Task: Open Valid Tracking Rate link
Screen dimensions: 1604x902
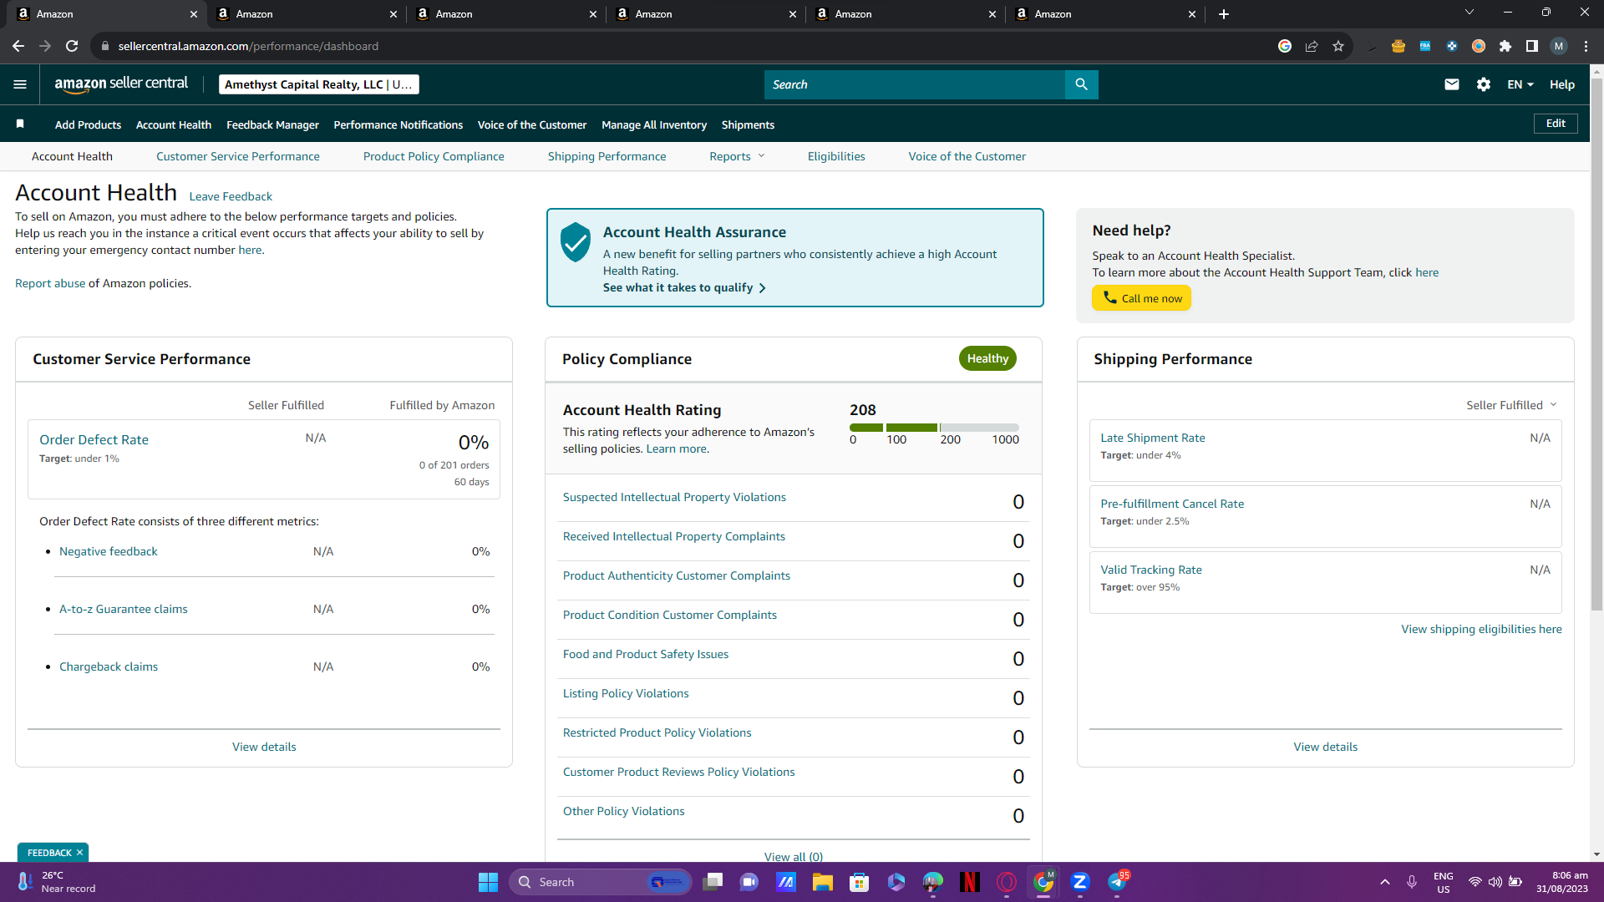Action: (x=1151, y=570)
